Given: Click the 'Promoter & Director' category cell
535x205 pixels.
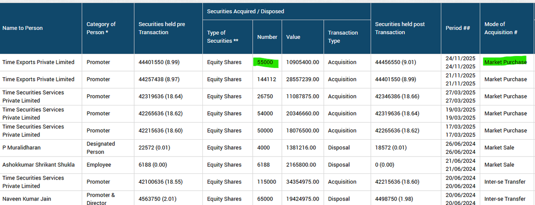Looking at the screenshot, I should point(101,199).
